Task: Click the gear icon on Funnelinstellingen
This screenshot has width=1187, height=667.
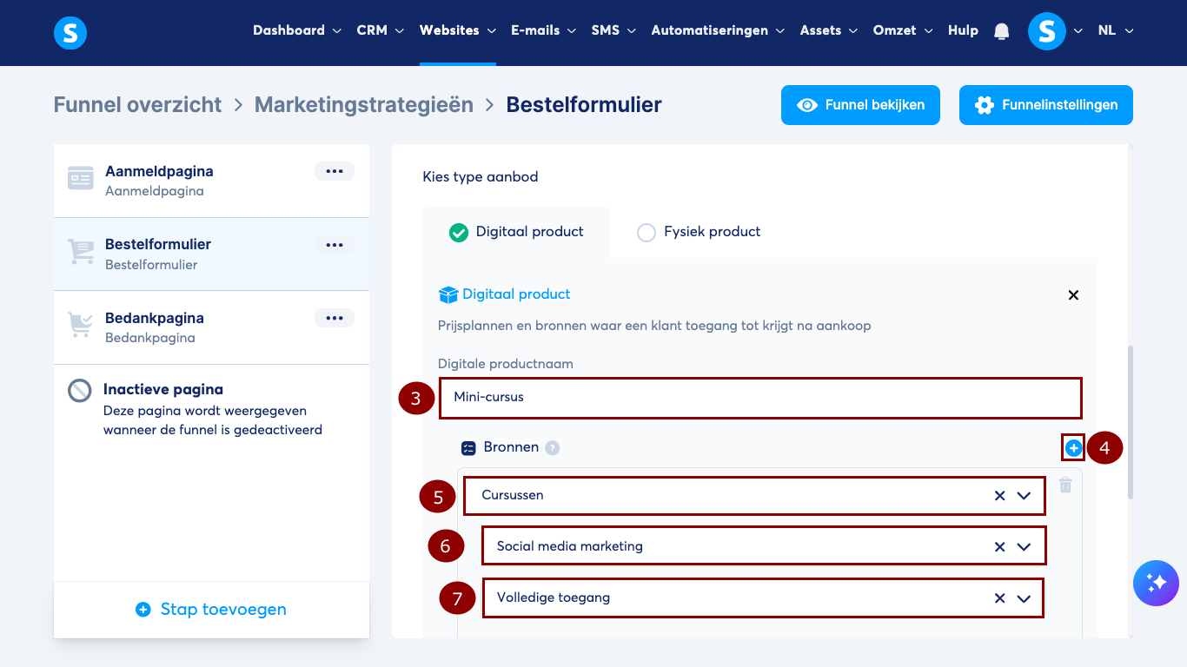Action: coord(985,105)
